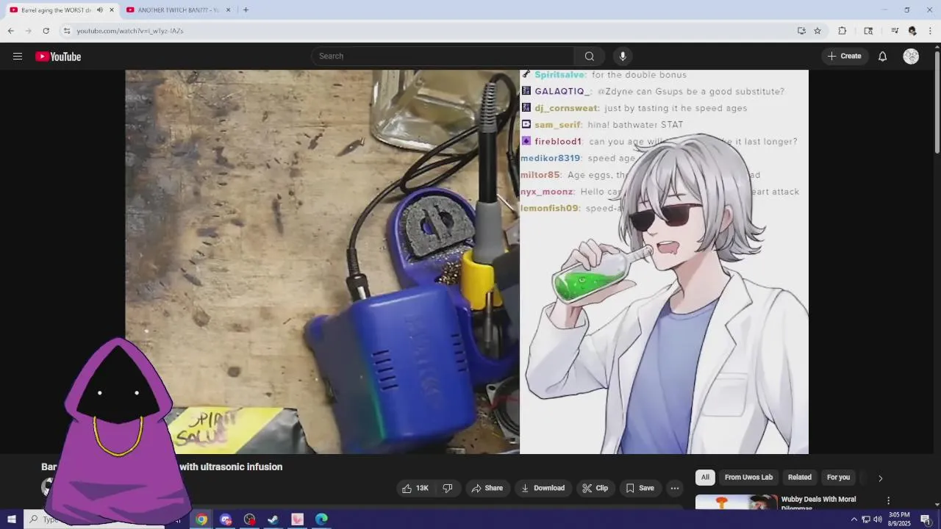Show hidden system tray icons

[854, 519]
